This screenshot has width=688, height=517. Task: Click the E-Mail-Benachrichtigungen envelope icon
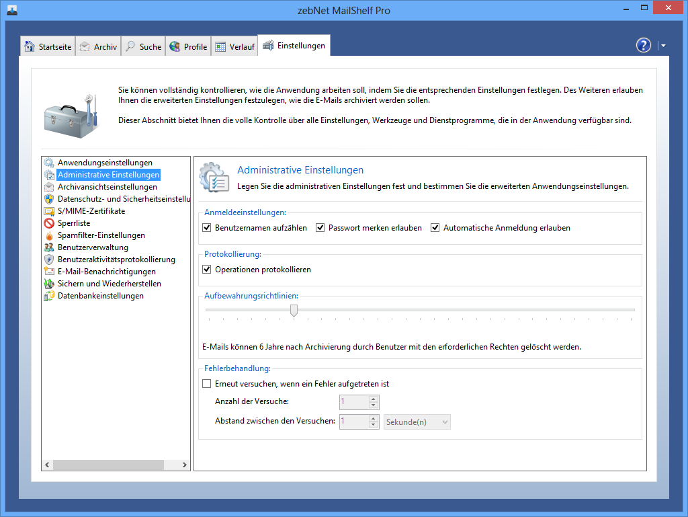point(48,272)
